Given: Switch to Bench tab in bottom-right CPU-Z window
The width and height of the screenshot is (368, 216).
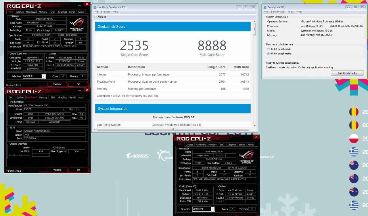Looking at the screenshot, I should coord(242,145).
